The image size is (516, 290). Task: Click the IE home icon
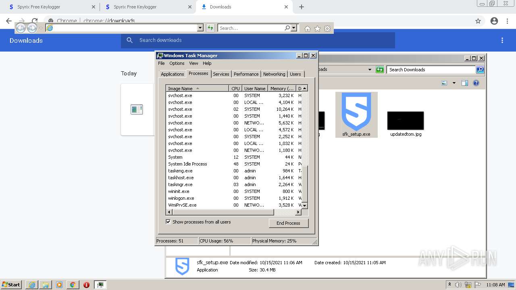pos(308,28)
